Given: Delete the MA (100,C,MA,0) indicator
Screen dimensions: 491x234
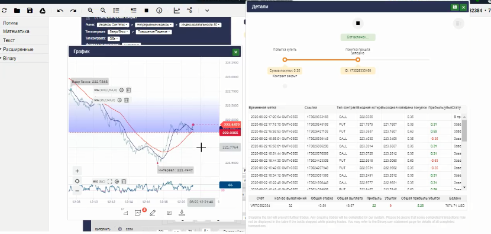Looking at the screenshot, I should tap(128, 90).
